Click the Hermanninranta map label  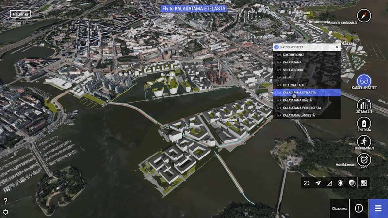(x=319, y=22)
